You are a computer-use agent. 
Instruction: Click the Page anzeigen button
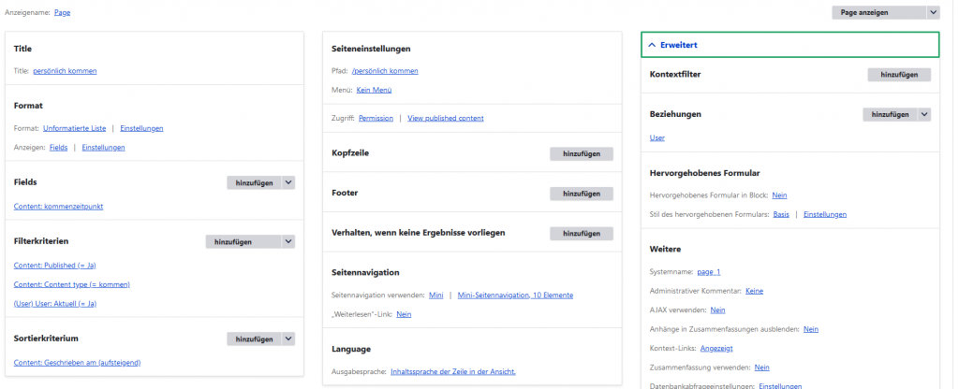tap(878, 12)
